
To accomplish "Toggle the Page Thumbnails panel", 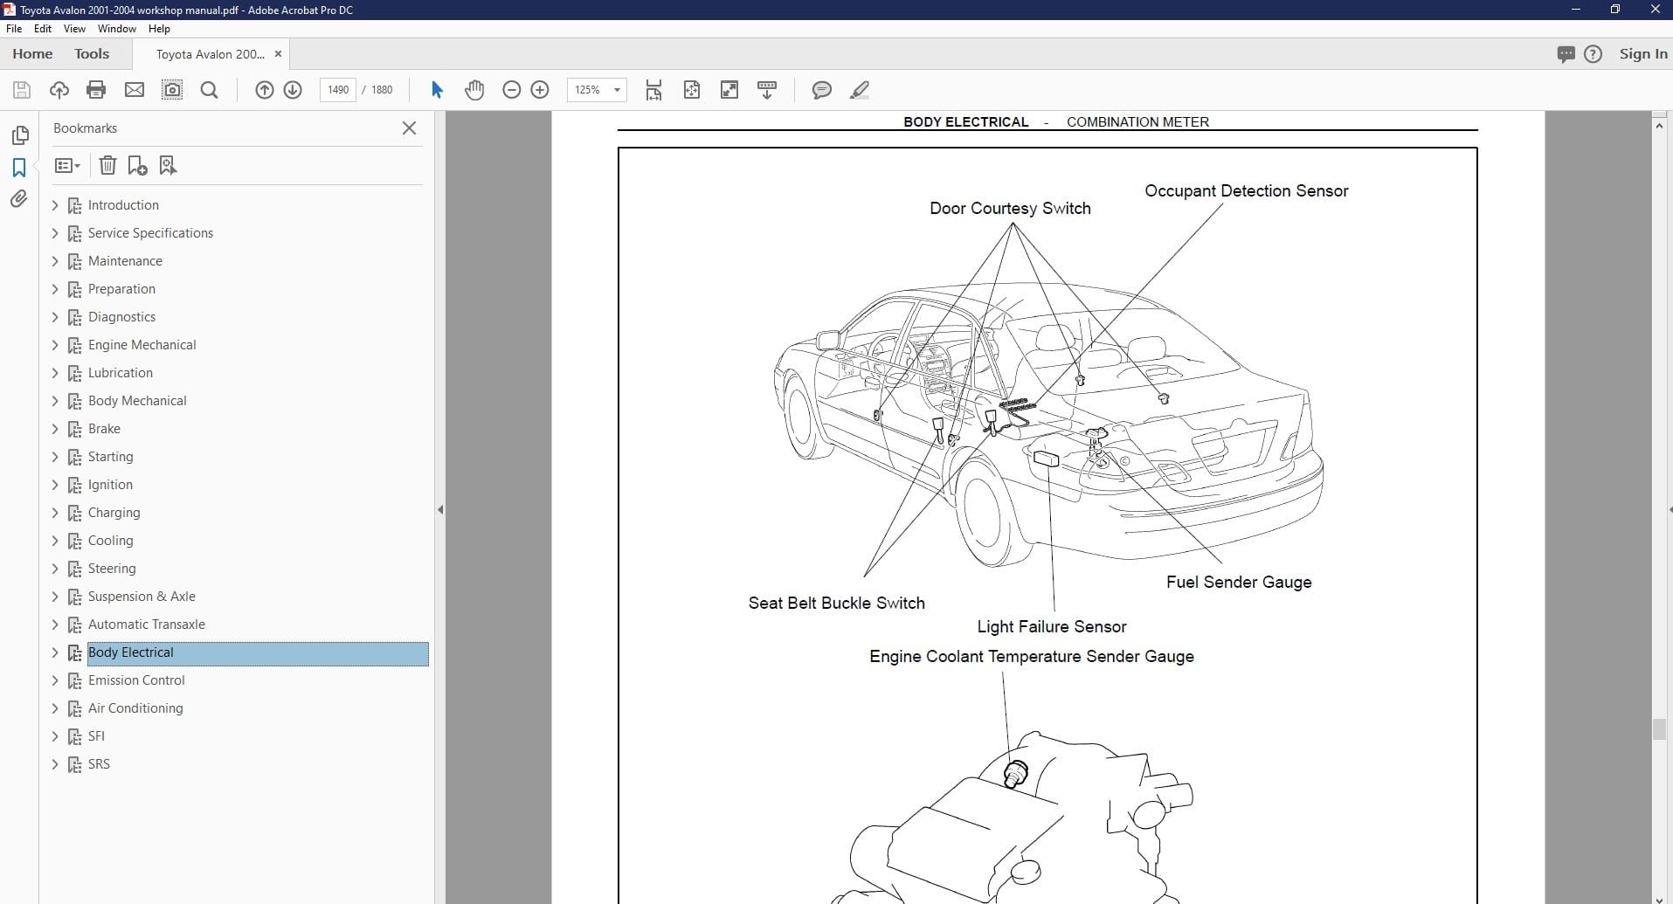I will 19,135.
